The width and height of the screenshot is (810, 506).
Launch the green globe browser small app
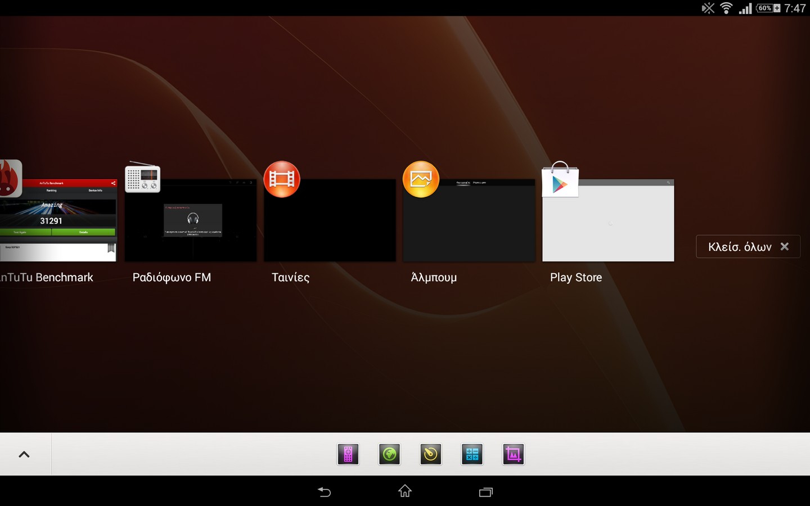[389, 454]
